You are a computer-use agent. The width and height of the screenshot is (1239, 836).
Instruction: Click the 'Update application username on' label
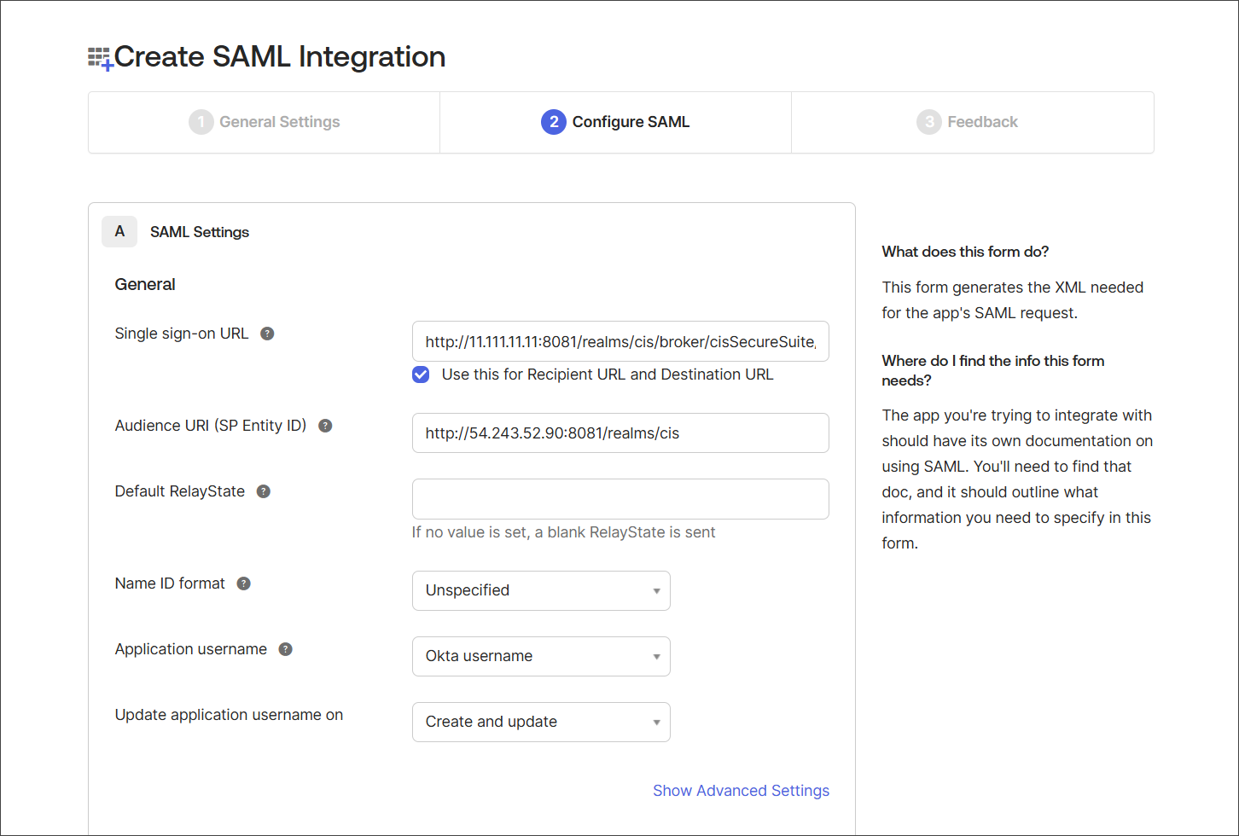[229, 715]
